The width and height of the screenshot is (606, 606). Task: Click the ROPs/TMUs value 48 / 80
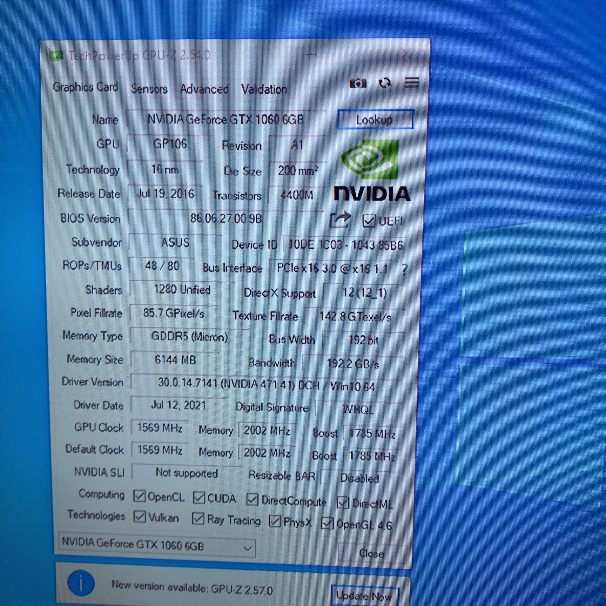pos(162,266)
